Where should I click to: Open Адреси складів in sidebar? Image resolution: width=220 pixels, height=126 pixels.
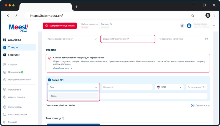pos(16,97)
